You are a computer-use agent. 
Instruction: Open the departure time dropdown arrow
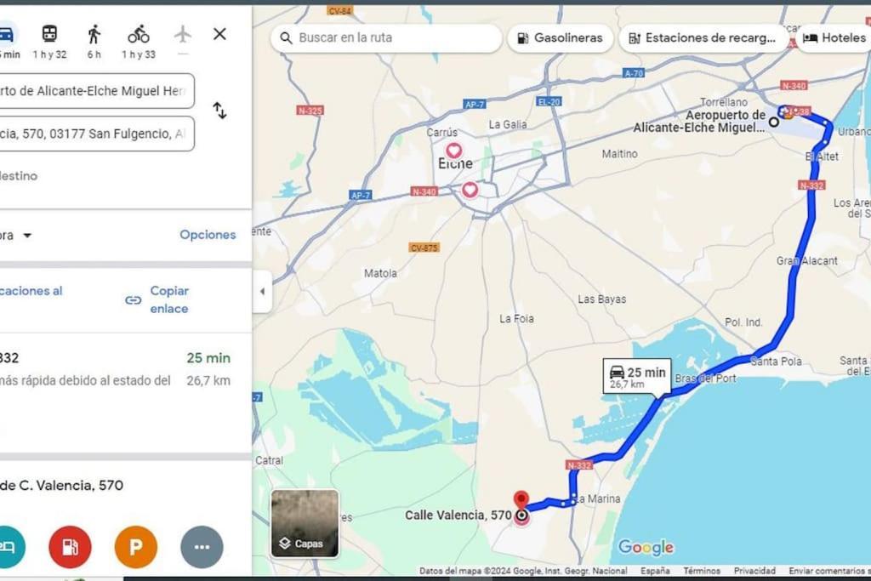click(27, 236)
